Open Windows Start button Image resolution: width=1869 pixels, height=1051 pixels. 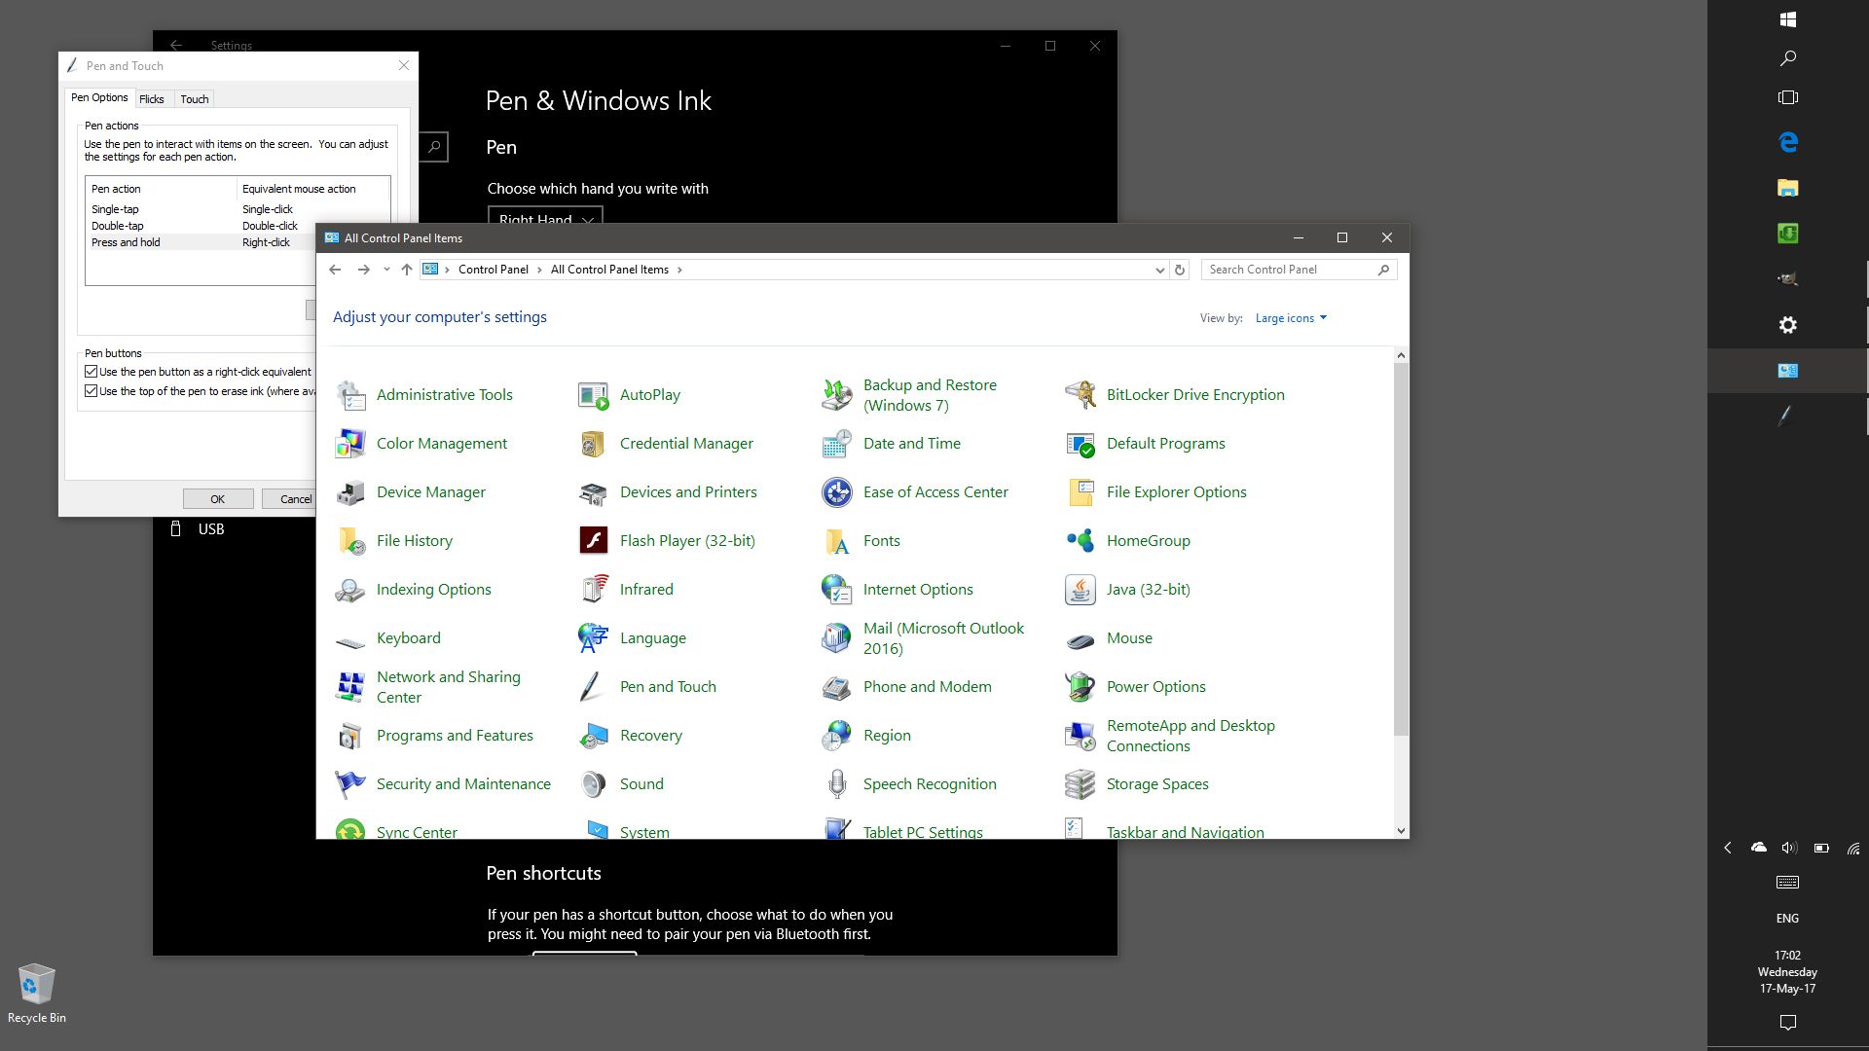pyautogui.click(x=1788, y=19)
